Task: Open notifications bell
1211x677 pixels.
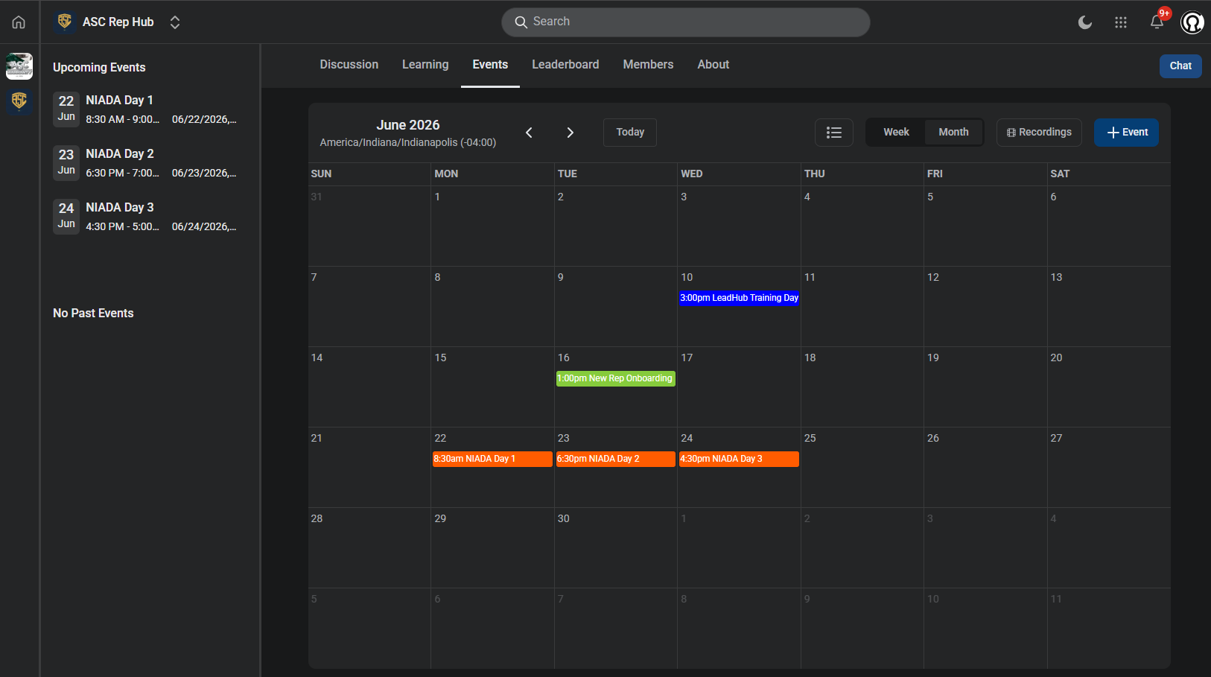Action: point(1157,22)
